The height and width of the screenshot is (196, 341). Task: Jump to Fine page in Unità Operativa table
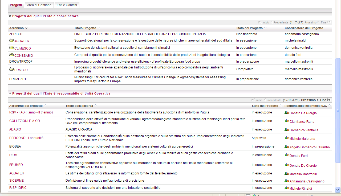click(325, 100)
